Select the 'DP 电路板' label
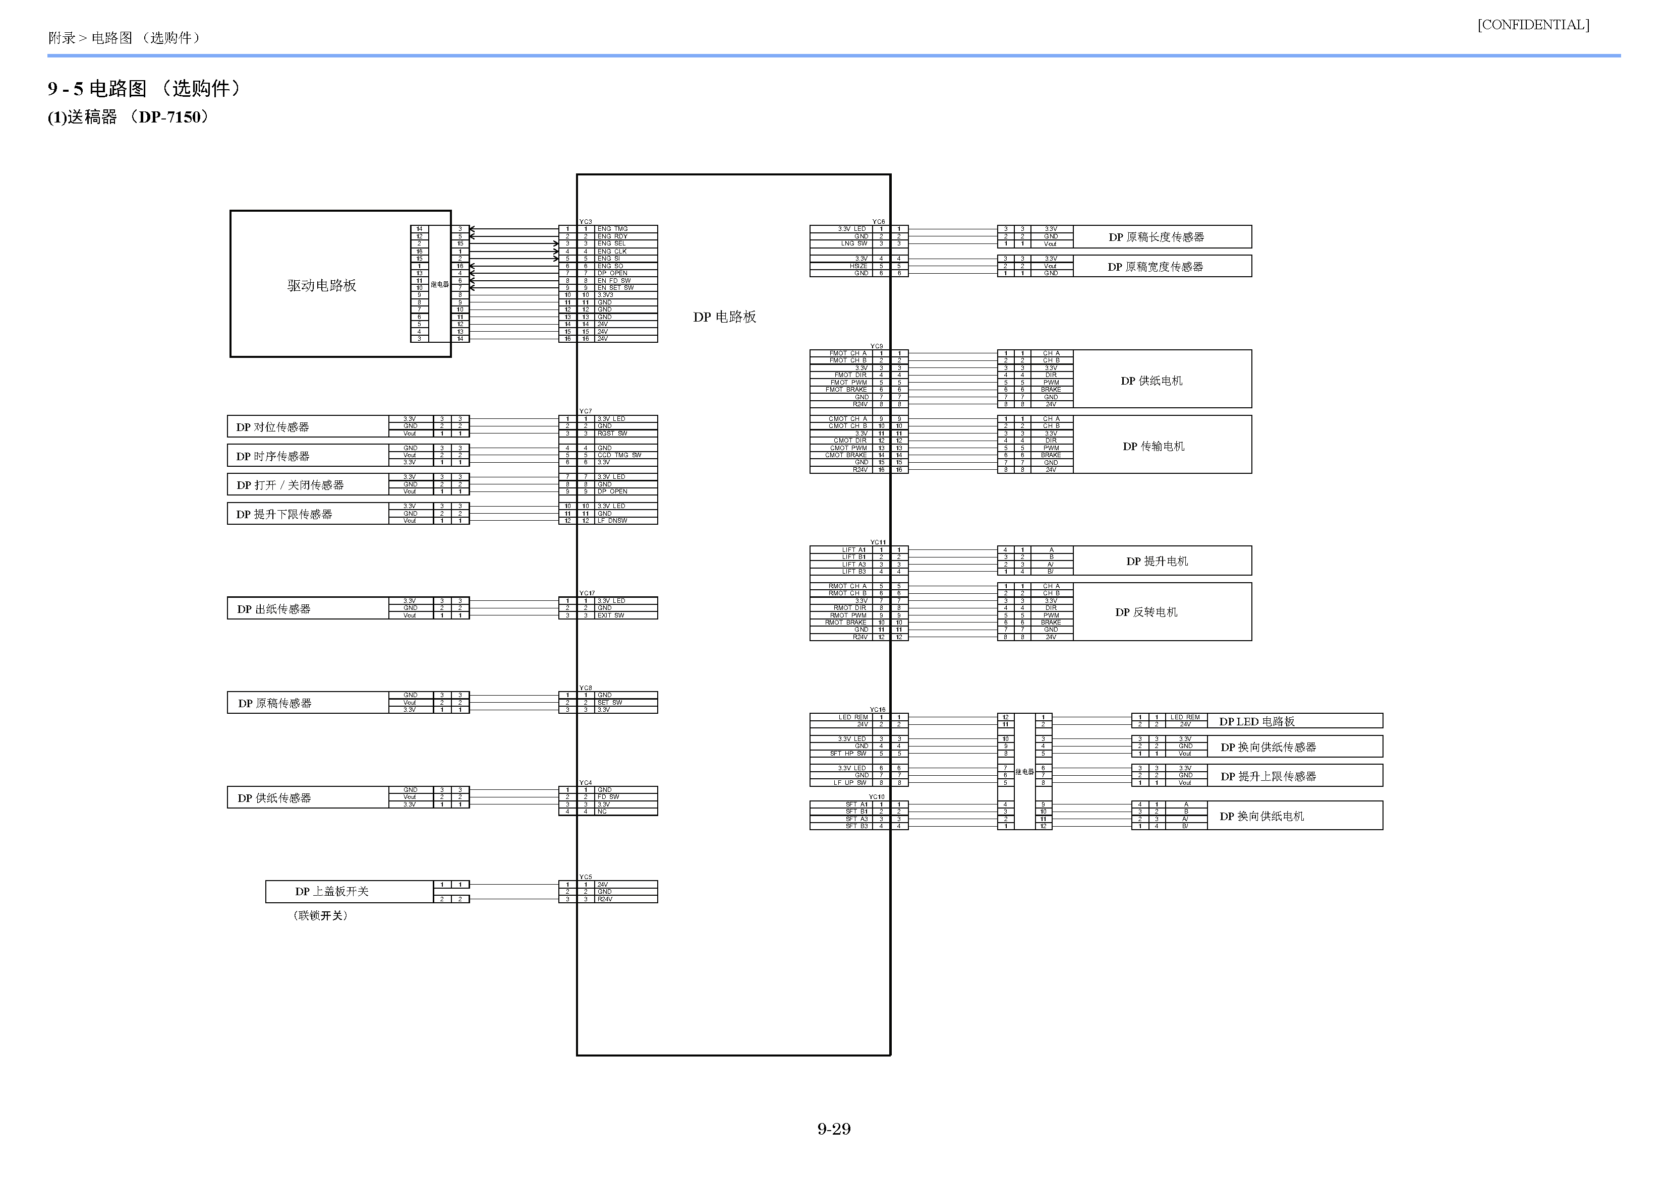This screenshot has width=1669, height=1179. [x=725, y=317]
